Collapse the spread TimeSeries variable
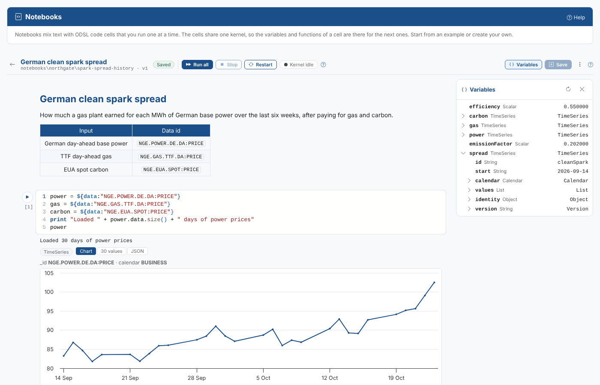Image resolution: width=600 pixels, height=385 pixels. pyautogui.click(x=463, y=153)
